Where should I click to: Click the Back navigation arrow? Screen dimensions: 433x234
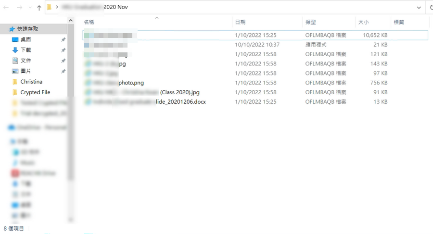point(7,8)
